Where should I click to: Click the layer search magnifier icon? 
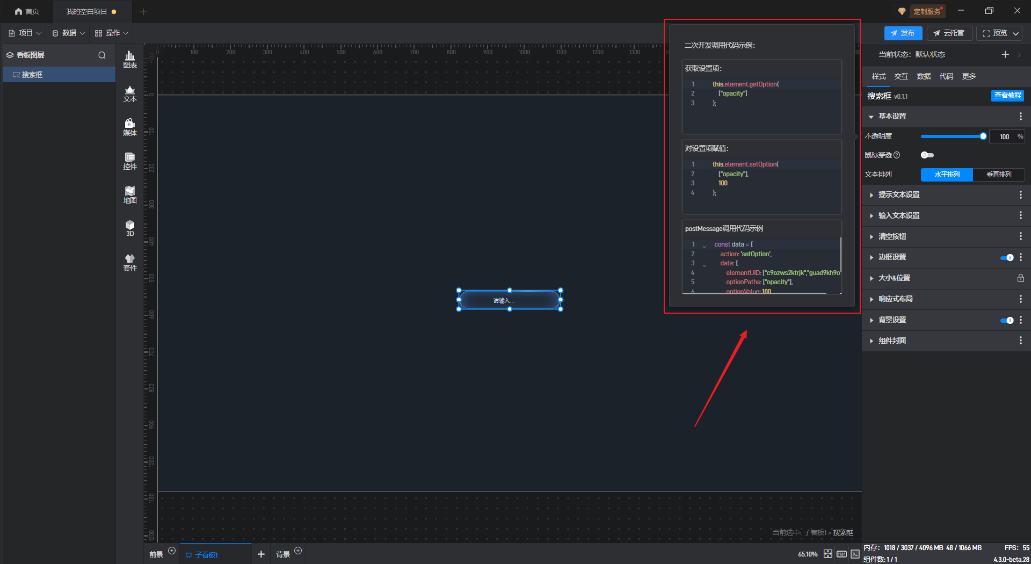click(102, 55)
